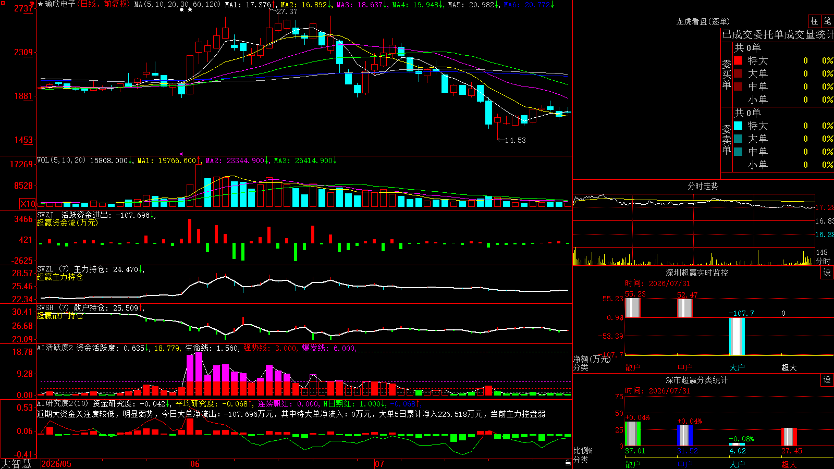834x469 pixels.
Task: Click the 超赢资金流(万元) label
Action: [67, 223]
